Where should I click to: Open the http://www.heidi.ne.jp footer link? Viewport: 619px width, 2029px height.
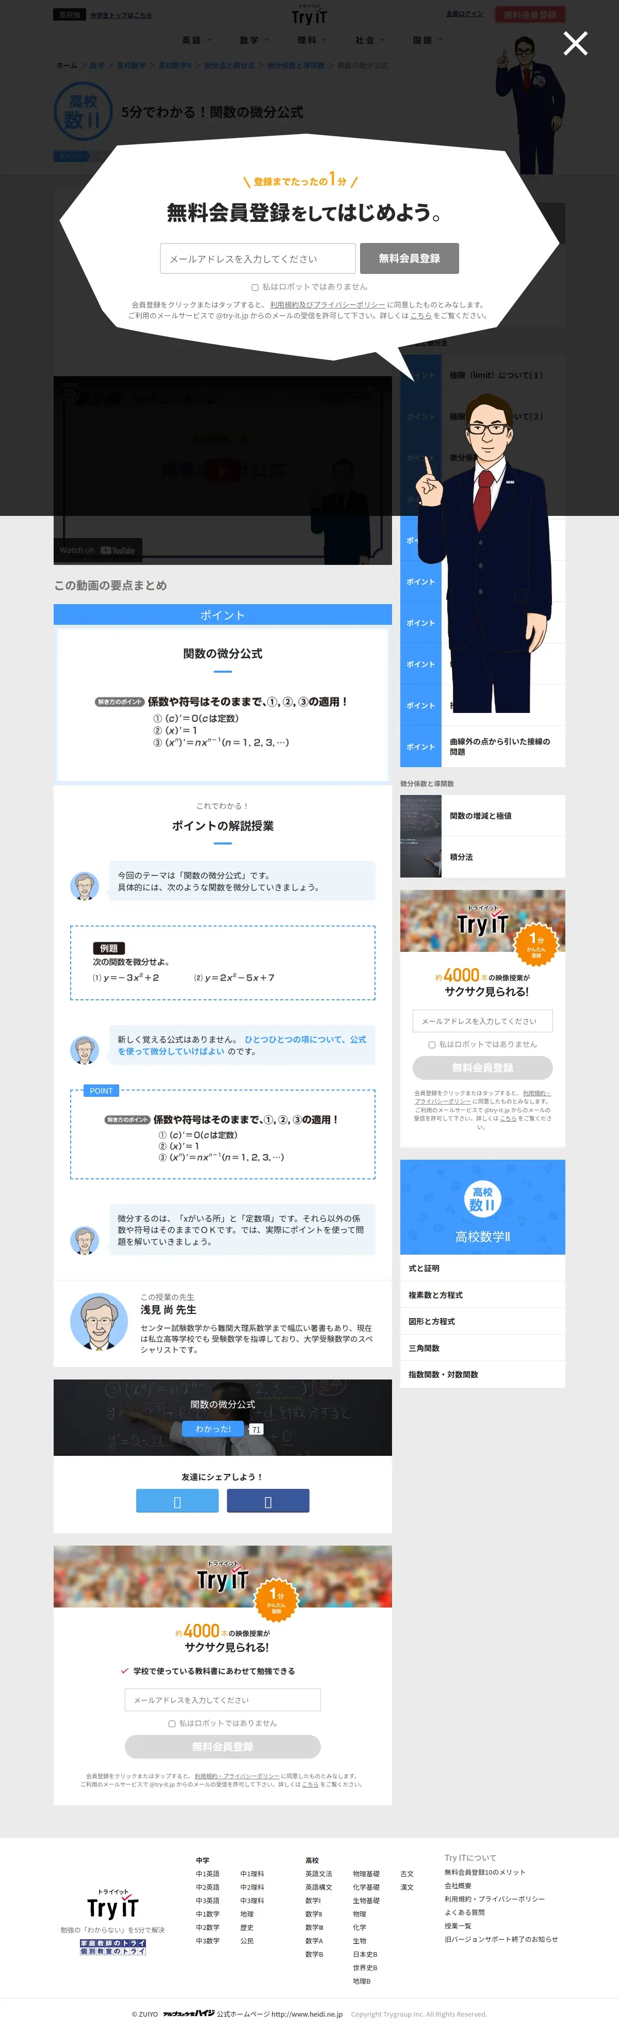(x=307, y=2014)
